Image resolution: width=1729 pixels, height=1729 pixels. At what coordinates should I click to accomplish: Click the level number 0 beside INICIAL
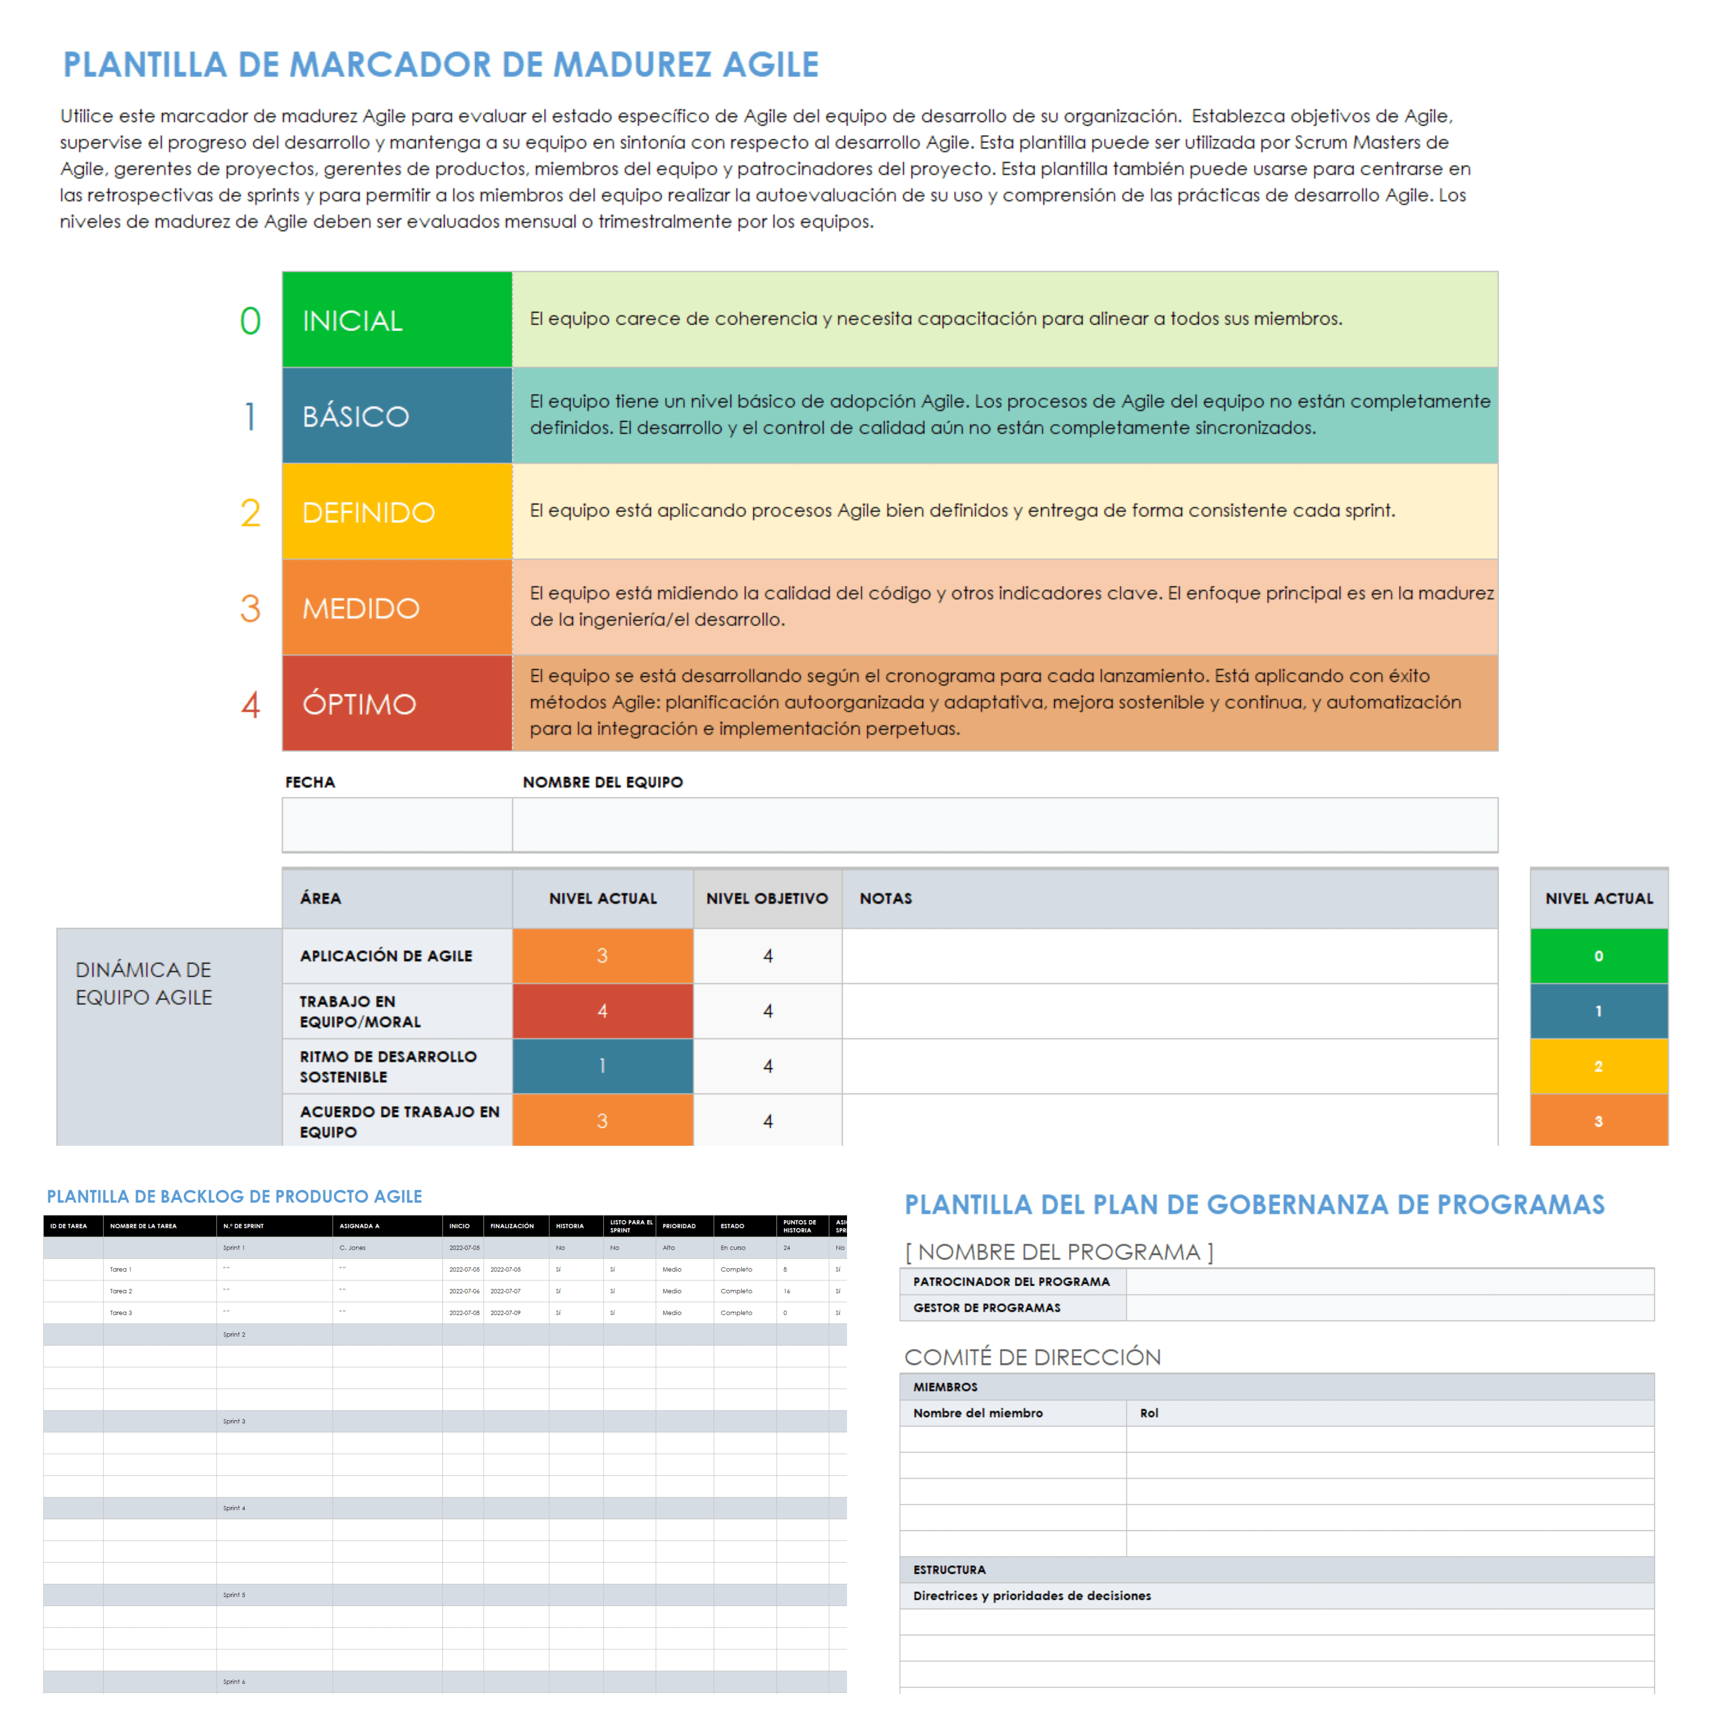[251, 320]
